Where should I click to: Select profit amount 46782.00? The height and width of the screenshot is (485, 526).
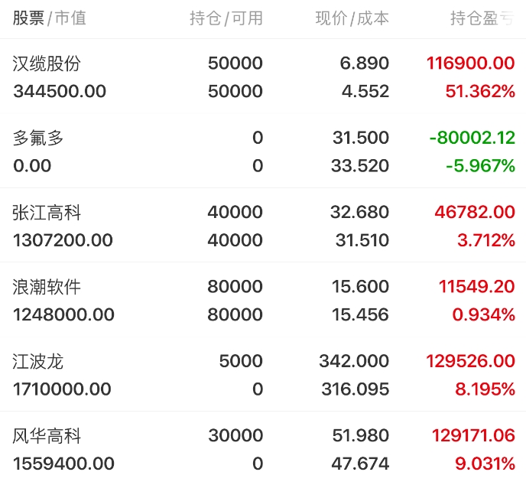(475, 212)
